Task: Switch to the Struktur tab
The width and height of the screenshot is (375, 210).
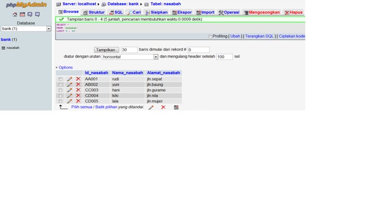Action: pyautogui.click(x=94, y=13)
